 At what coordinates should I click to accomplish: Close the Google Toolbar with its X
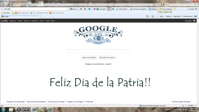[x=2, y=9]
